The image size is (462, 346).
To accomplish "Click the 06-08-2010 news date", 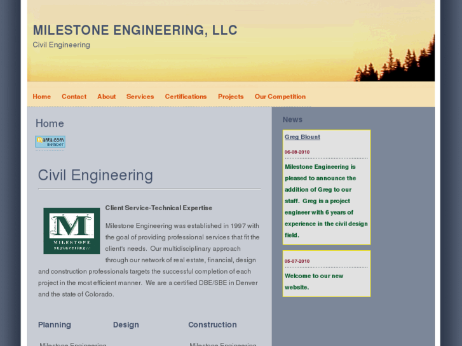I will pos(297,152).
